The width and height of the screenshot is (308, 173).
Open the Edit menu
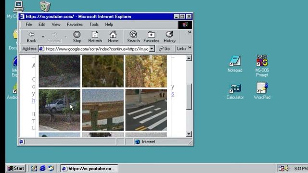coord(41,25)
